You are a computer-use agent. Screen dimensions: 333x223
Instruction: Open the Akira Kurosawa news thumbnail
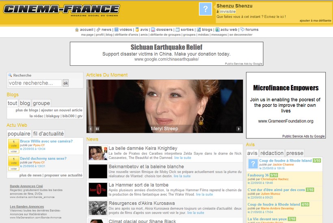click(x=98, y=208)
